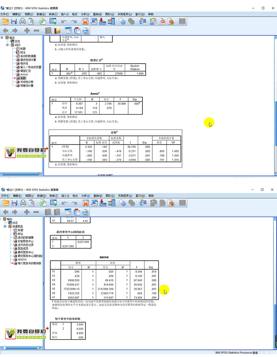Screen dimensions: 277x357
Task: Click cluster distance value 6207.046 under column 2
Action: (x=83, y=242)
